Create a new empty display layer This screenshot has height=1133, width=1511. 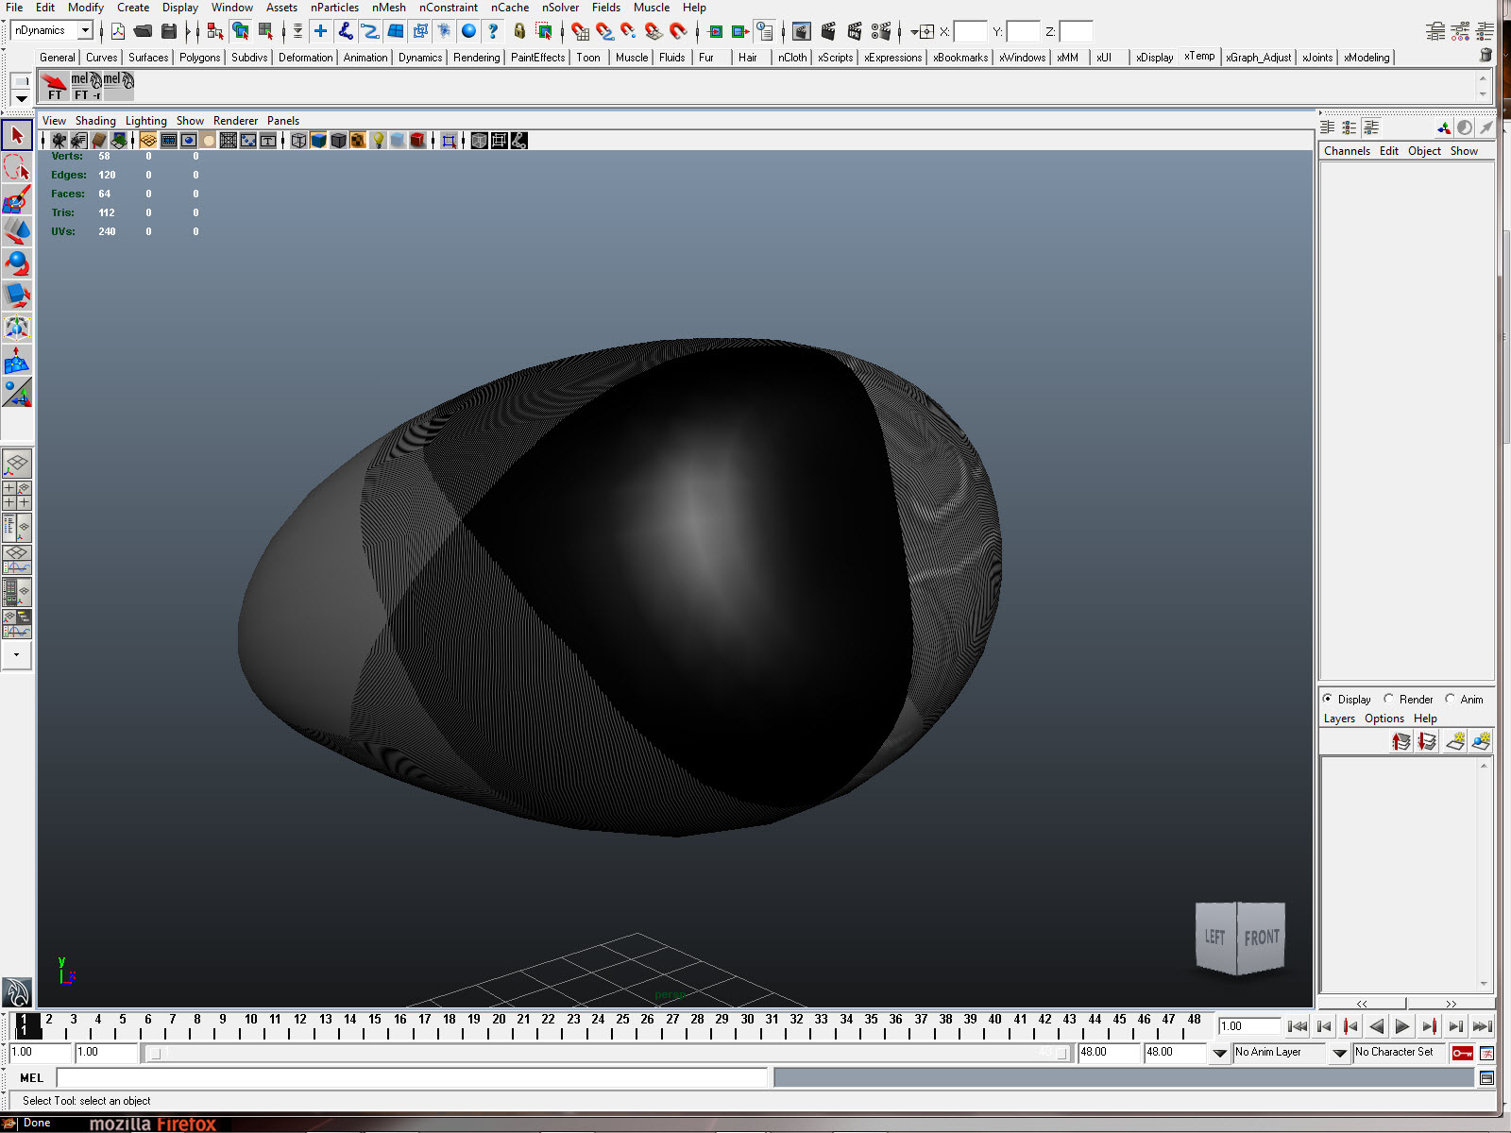(1453, 742)
